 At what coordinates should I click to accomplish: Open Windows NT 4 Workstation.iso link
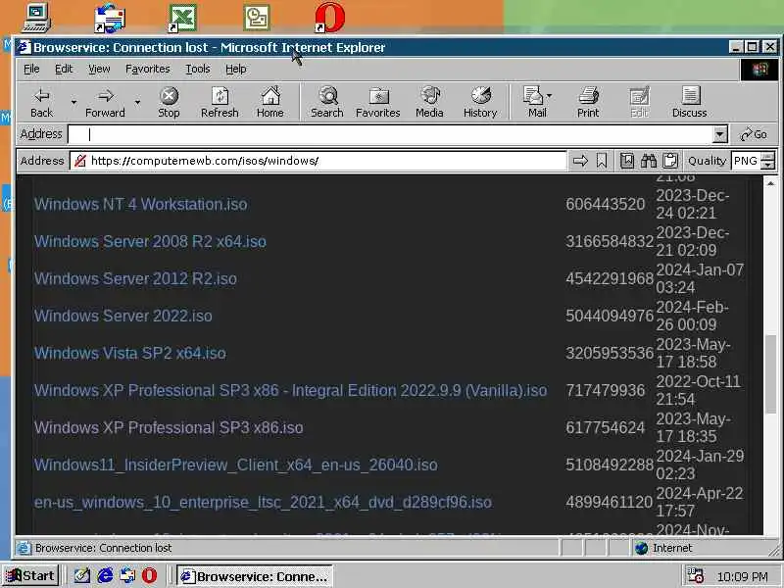coord(140,204)
